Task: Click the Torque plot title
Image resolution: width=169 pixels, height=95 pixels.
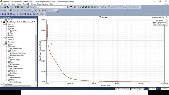Action: click(x=103, y=17)
